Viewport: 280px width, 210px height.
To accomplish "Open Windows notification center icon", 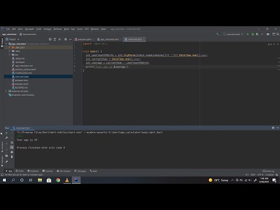I will point(274,180).
